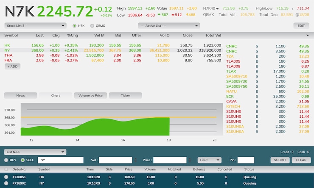314x188 pixels.
Task: Click HK offer price 156.65
Action: tap(135, 45)
